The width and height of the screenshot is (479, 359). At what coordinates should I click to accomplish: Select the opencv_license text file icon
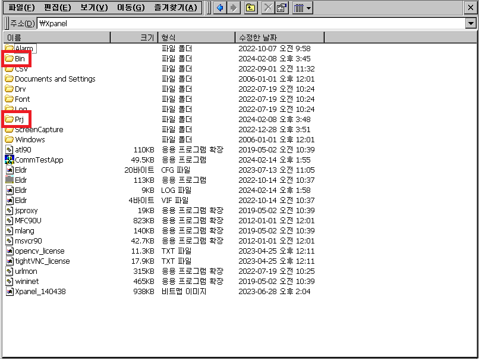[10, 251]
